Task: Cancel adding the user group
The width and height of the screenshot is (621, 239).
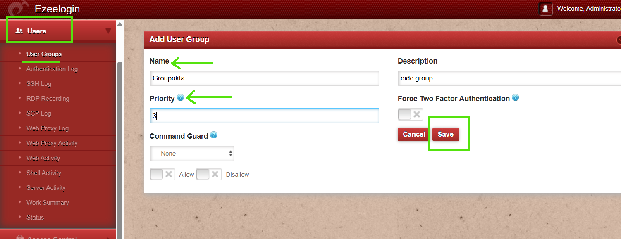Action: click(x=414, y=134)
